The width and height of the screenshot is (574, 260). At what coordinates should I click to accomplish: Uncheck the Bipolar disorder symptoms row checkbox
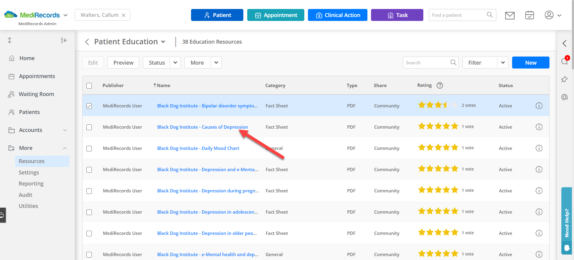pyautogui.click(x=89, y=106)
